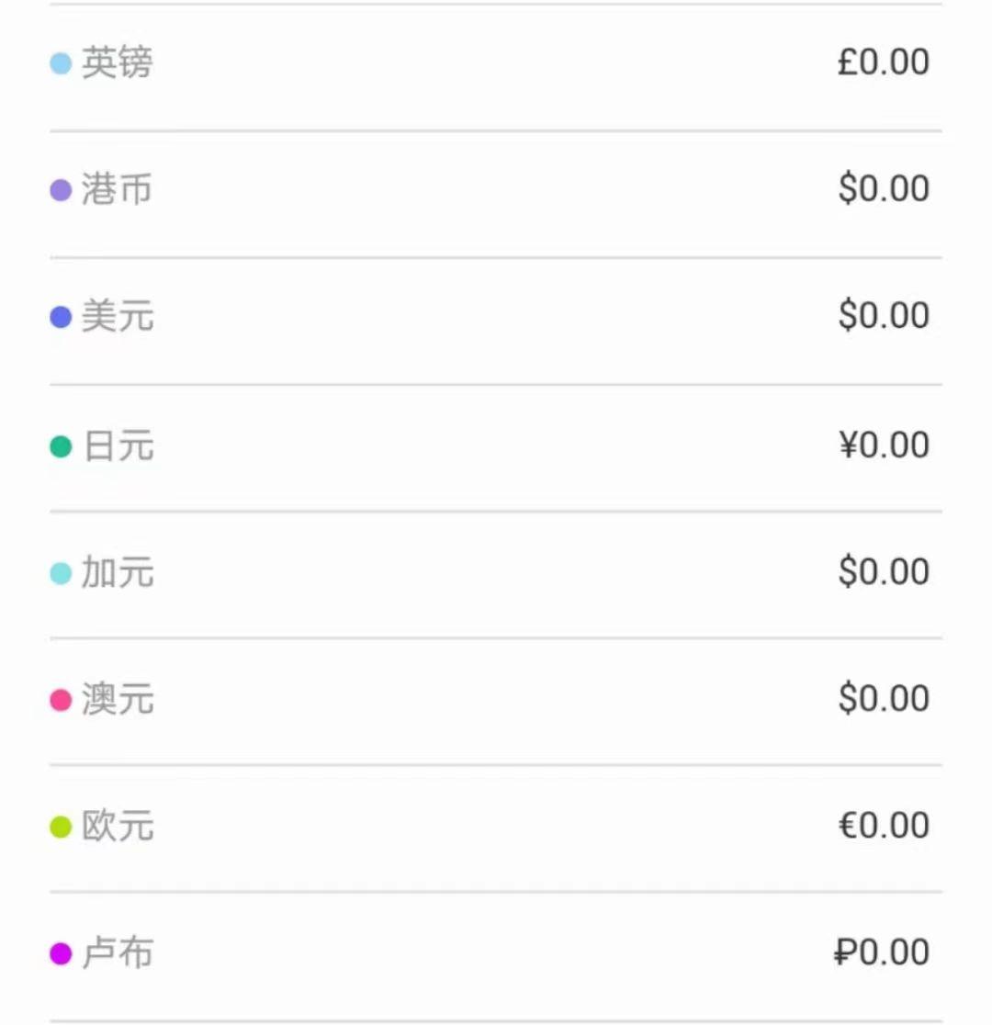Image resolution: width=992 pixels, height=1025 pixels.
Task: Click the ₽0.00 ruble balance
Action: click(881, 952)
